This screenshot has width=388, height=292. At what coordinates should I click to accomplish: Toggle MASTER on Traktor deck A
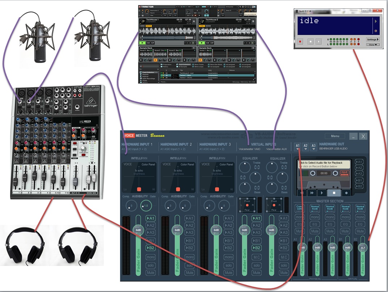tap(149, 26)
